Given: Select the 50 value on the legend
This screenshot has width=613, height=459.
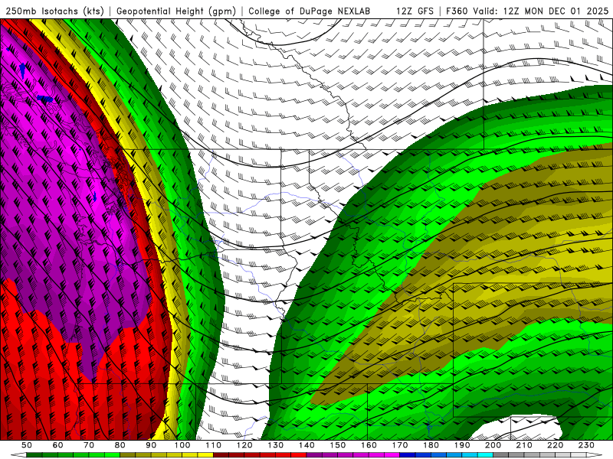Looking at the screenshot, I should pyautogui.click(x=27, y=445).
